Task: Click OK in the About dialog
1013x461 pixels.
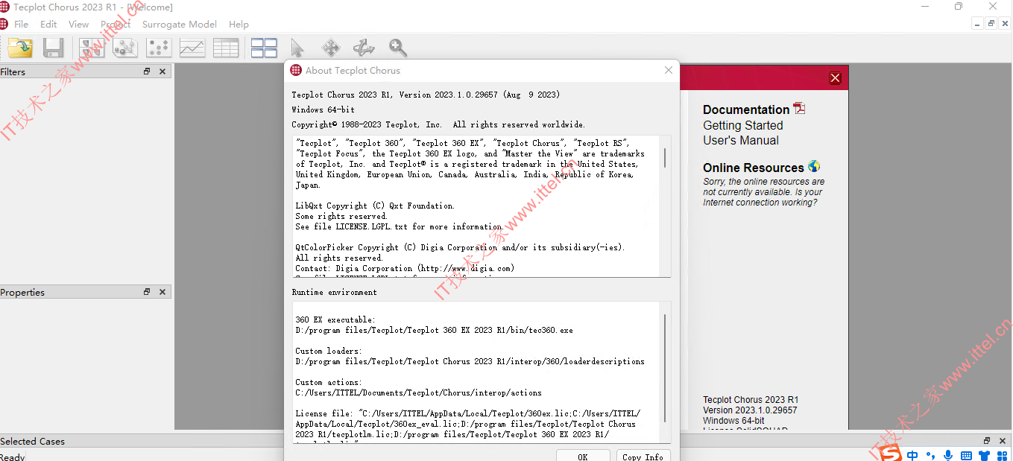Action: pos(583,456)
